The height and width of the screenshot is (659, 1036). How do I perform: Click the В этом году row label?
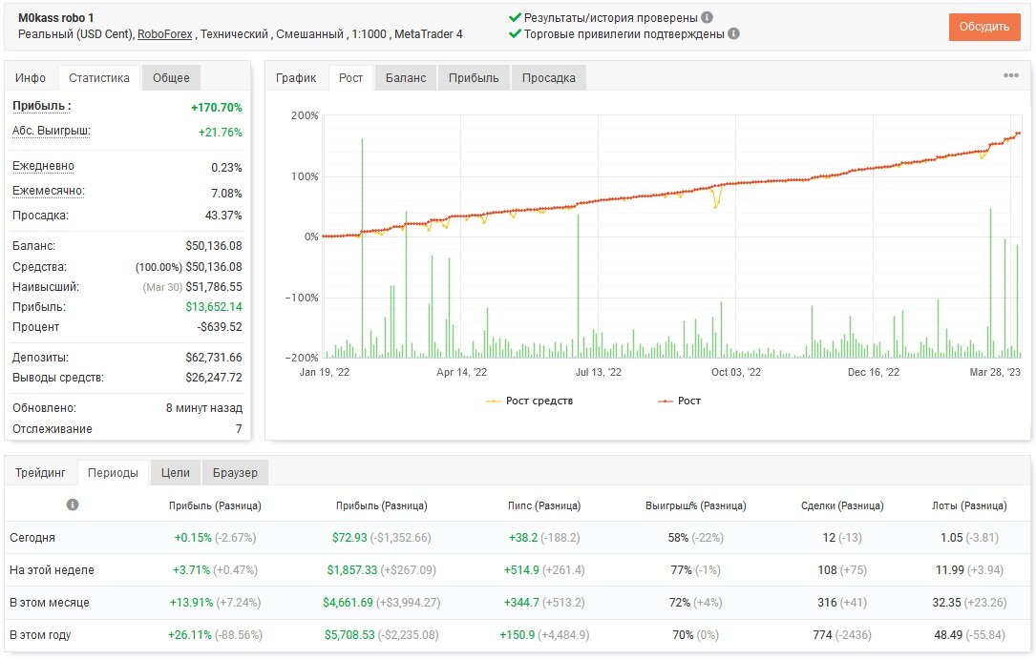point(40,635)
